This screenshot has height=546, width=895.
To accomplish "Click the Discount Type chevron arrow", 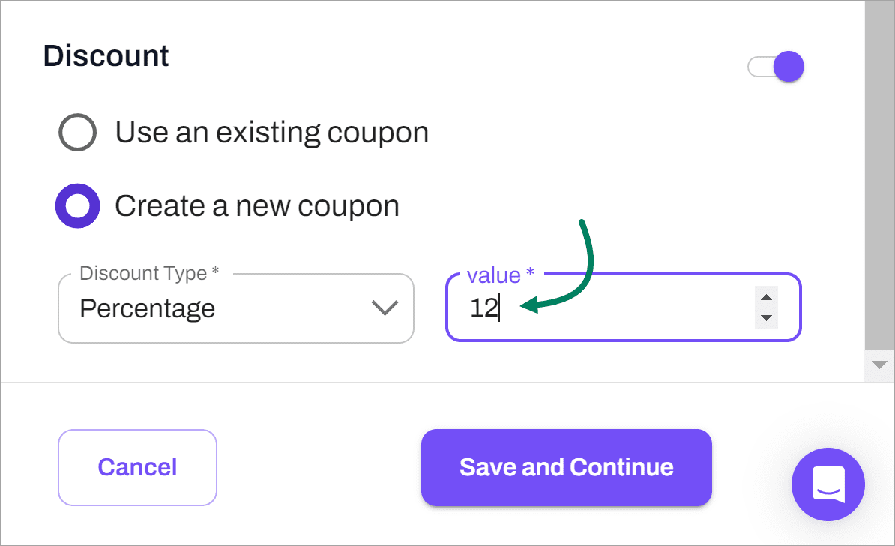I will pyautogui.click(x=385, y=308).
